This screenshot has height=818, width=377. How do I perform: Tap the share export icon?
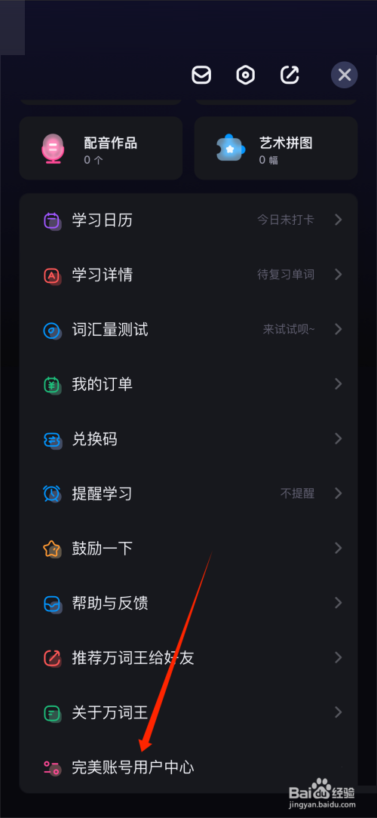[290, 75]
